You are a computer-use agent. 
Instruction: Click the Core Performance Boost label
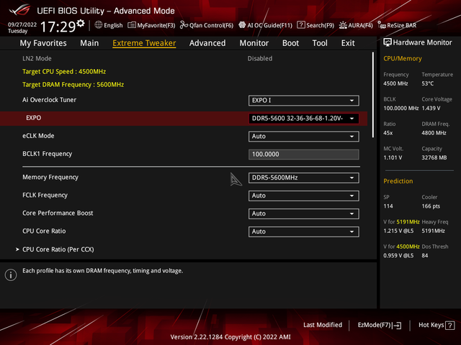(58, 213)
